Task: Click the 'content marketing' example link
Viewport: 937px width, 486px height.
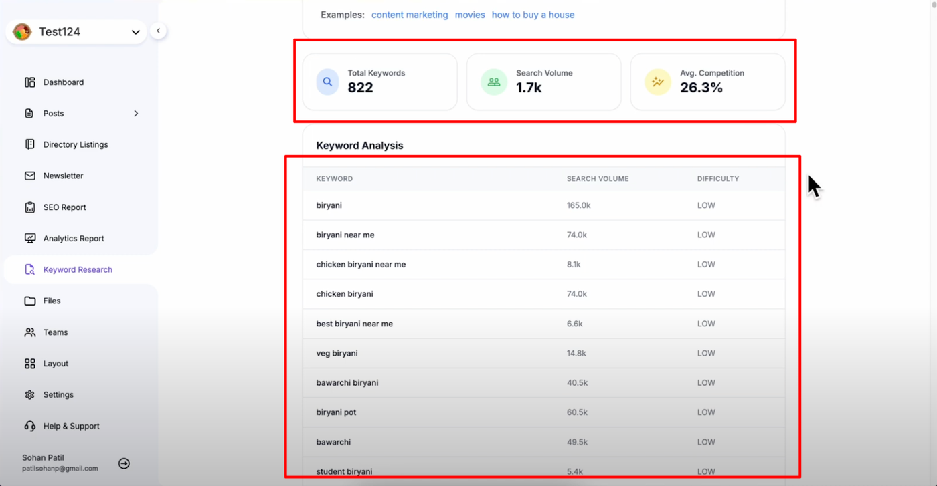Action: pos(410,15)
